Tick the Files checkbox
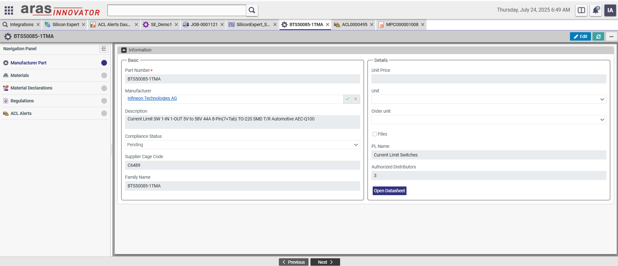Screen dimensions: 618x266 pyautogui.click(x=375, y=134)
